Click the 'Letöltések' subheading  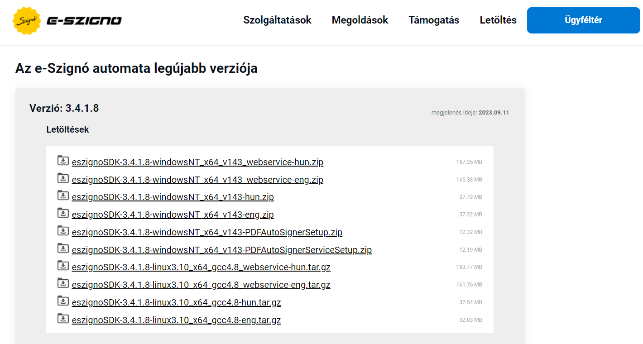[x=67, y=129]
